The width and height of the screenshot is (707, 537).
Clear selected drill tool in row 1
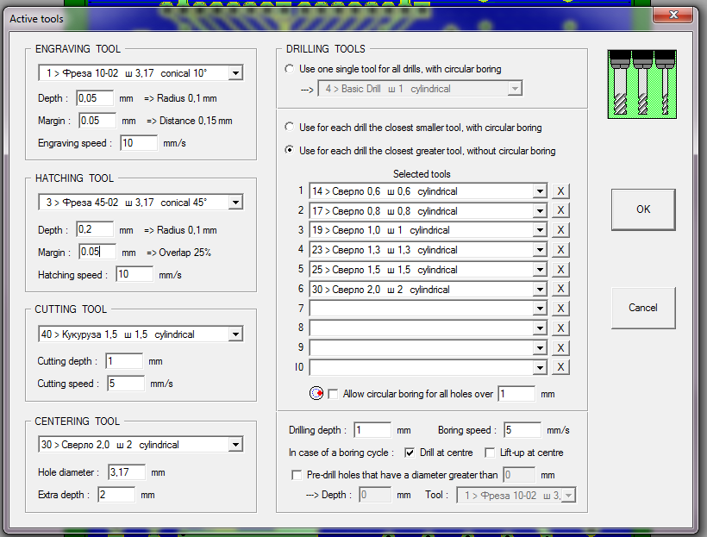(x=560, y=191)
